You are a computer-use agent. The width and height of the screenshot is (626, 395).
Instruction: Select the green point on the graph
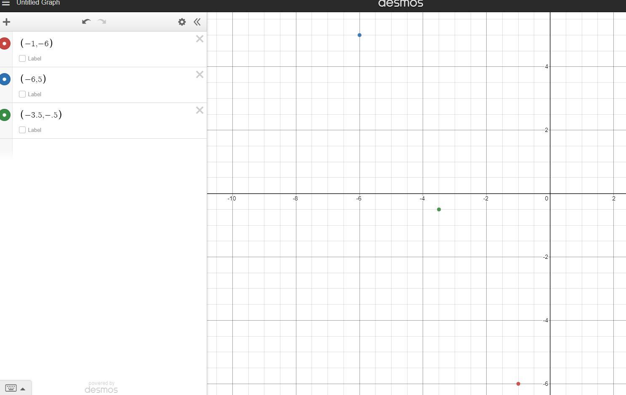coord(439,209)
